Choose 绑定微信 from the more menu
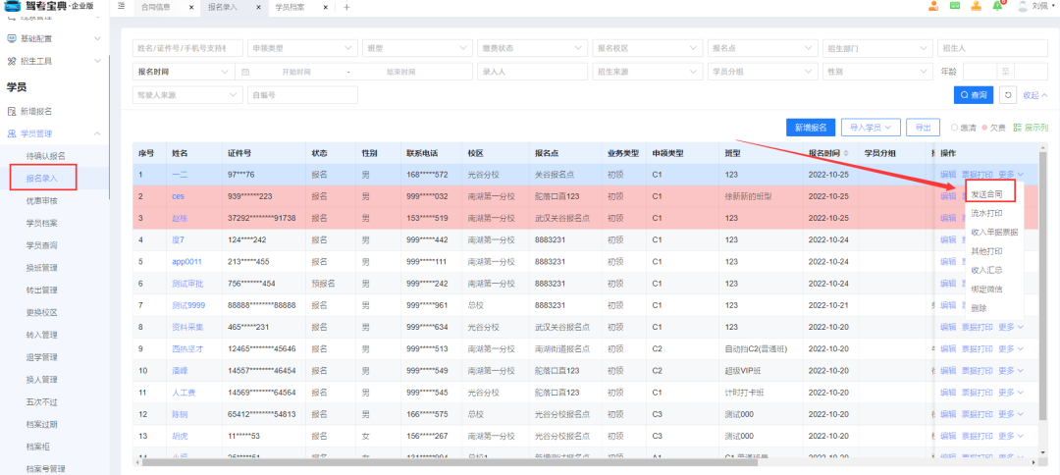 tap(986, 289)
